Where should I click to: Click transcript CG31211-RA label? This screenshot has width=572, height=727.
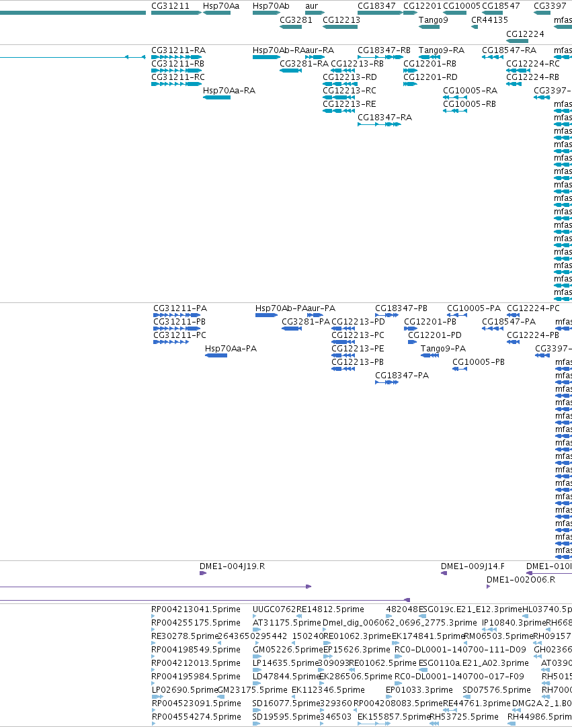[x=179, y=50]
